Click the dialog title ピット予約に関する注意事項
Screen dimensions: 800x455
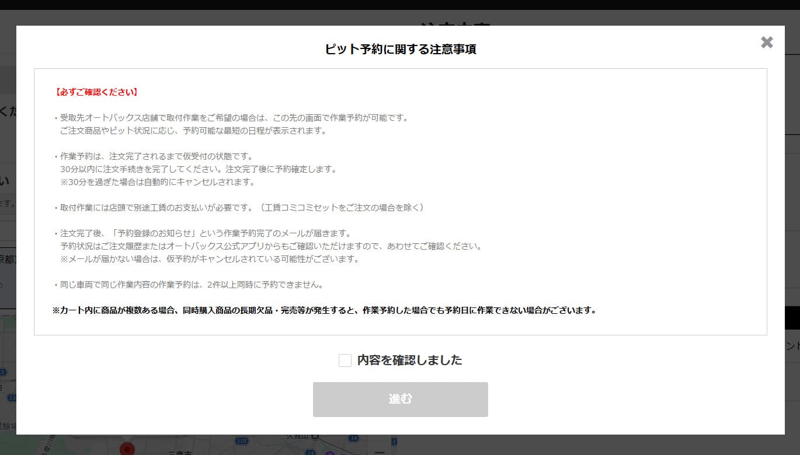pos(401,50)
